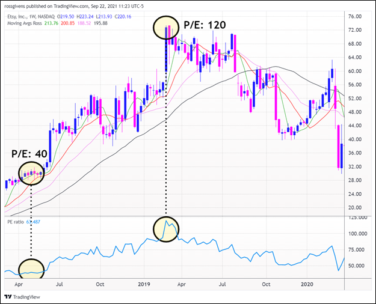
Task: Click the 52.00 price axis label
Action: point(355,99)
